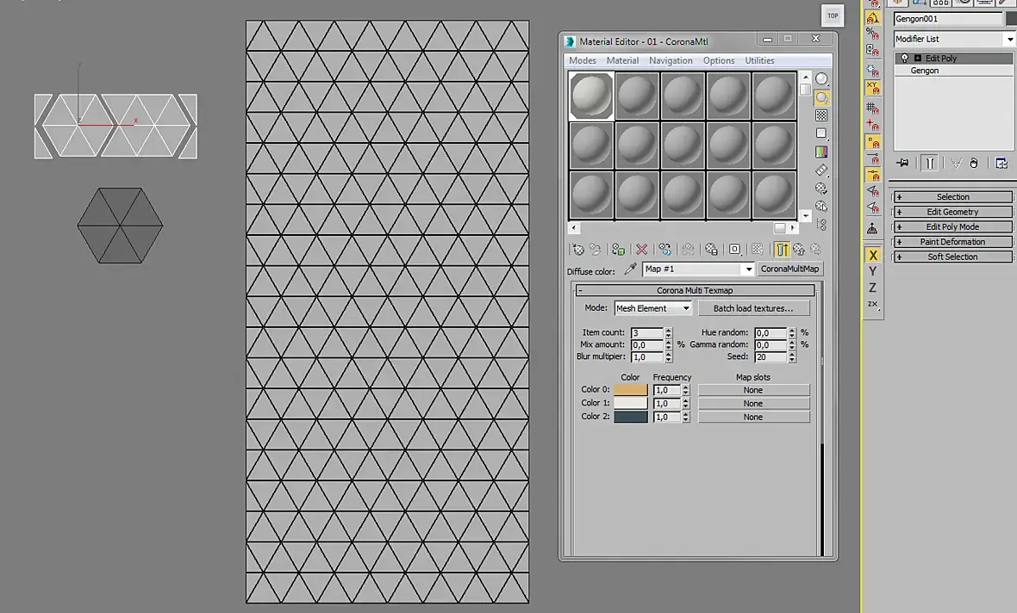Open the Modifier List dropdown
The height and width of the screenshot is (613, 1017).
tap(954, 40)
